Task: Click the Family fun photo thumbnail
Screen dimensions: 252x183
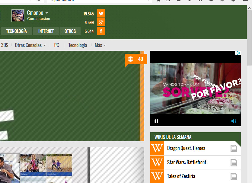Action: 59,165
